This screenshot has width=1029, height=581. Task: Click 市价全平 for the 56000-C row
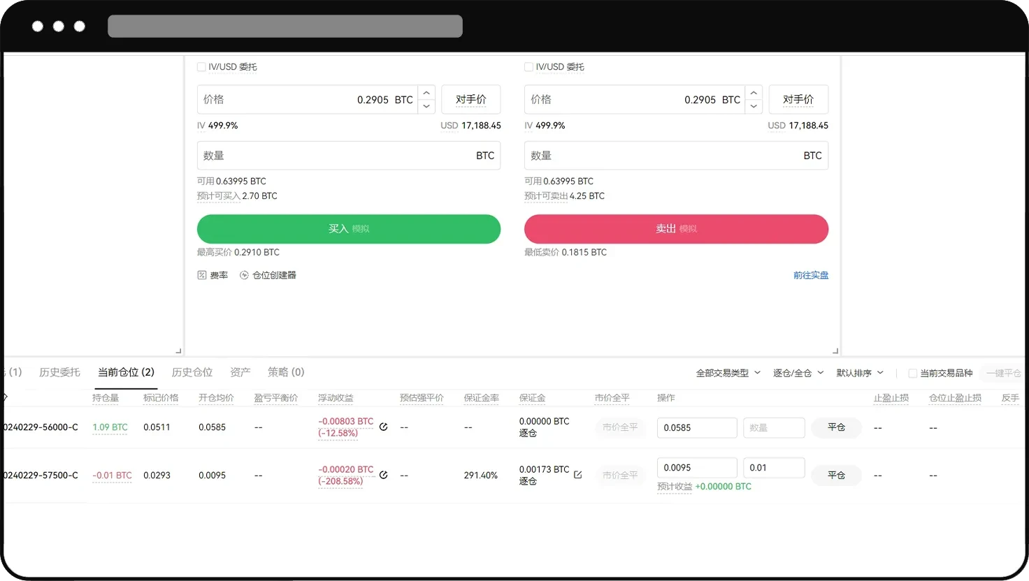(620, 427)
